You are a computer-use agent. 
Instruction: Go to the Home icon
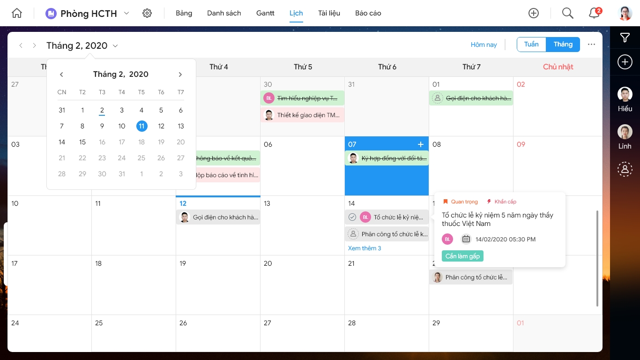(x=17, y=13)
